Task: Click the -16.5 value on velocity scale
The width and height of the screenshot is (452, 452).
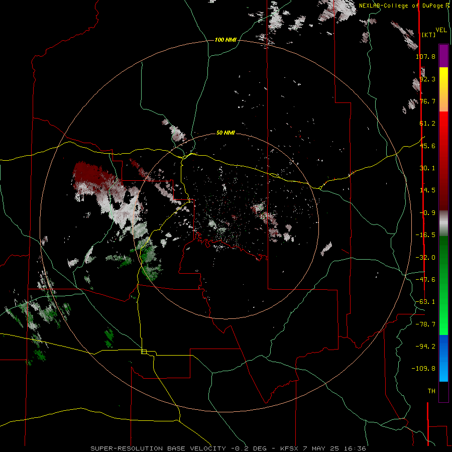Action: pyautogui.click(x=425, y=235)
